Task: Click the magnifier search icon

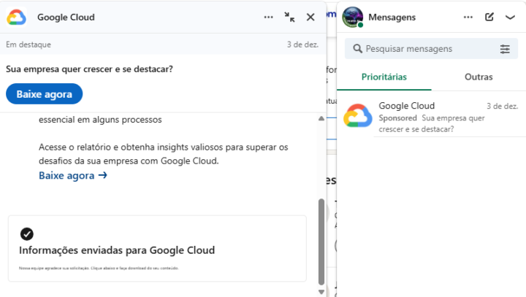Action: coord(357,49)
